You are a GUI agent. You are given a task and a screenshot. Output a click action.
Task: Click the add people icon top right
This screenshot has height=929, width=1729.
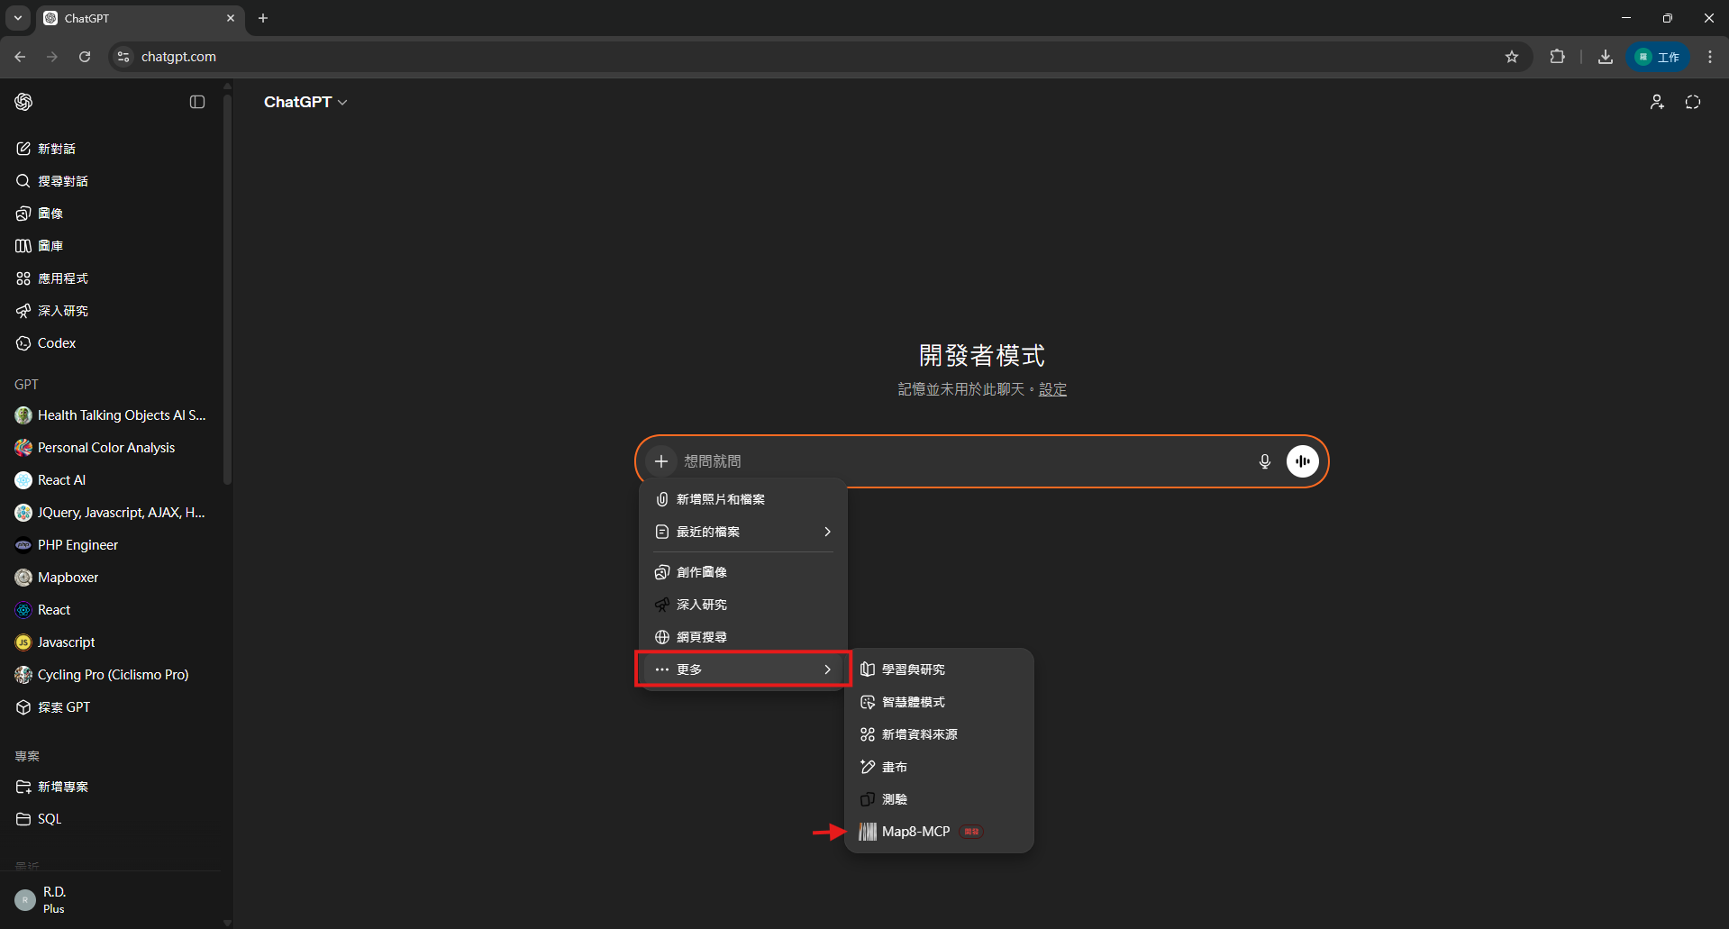point(1657,102)
